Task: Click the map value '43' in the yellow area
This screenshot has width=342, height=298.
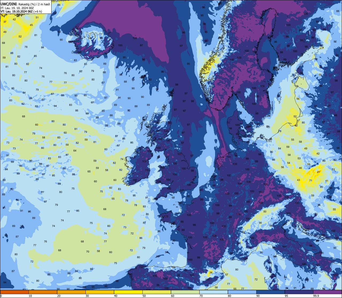Action: [x=298, y=180]
